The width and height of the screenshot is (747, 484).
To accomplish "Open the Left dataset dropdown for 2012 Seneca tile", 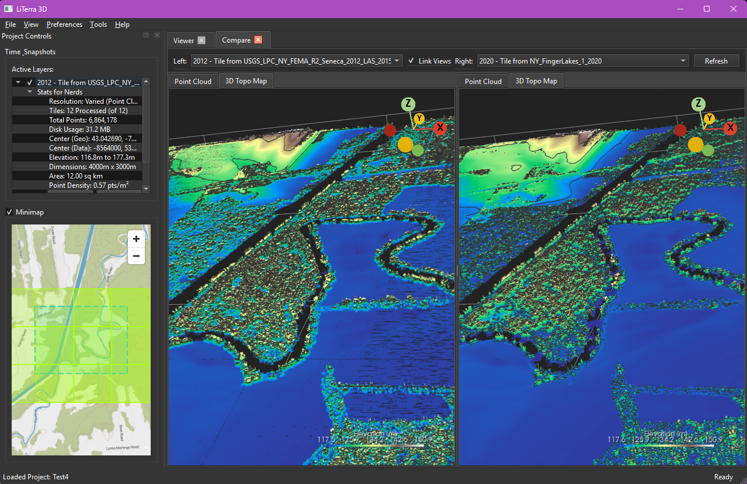I will [397, 60].
